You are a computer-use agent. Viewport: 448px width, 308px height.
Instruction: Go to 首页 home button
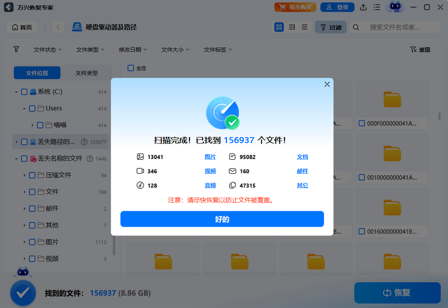tap(22, 27)
